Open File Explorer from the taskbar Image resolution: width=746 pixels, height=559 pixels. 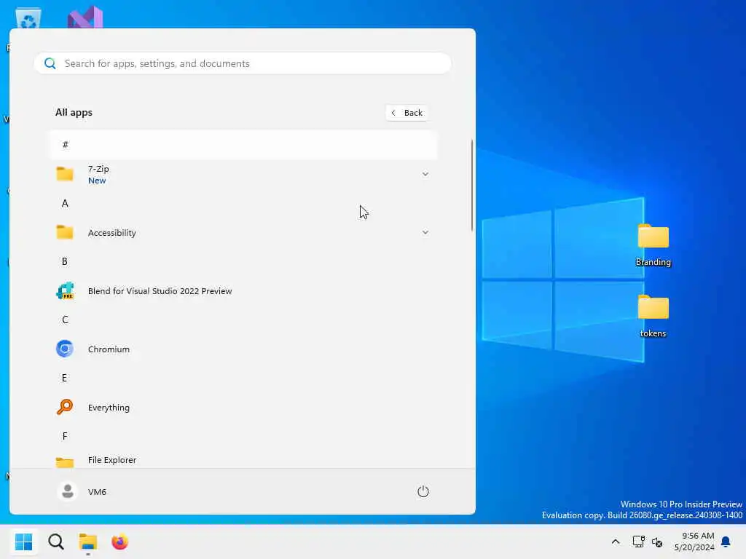(88, 542)
